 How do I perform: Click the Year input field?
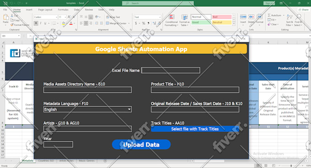pyautogui.click(x=59, y=144)
